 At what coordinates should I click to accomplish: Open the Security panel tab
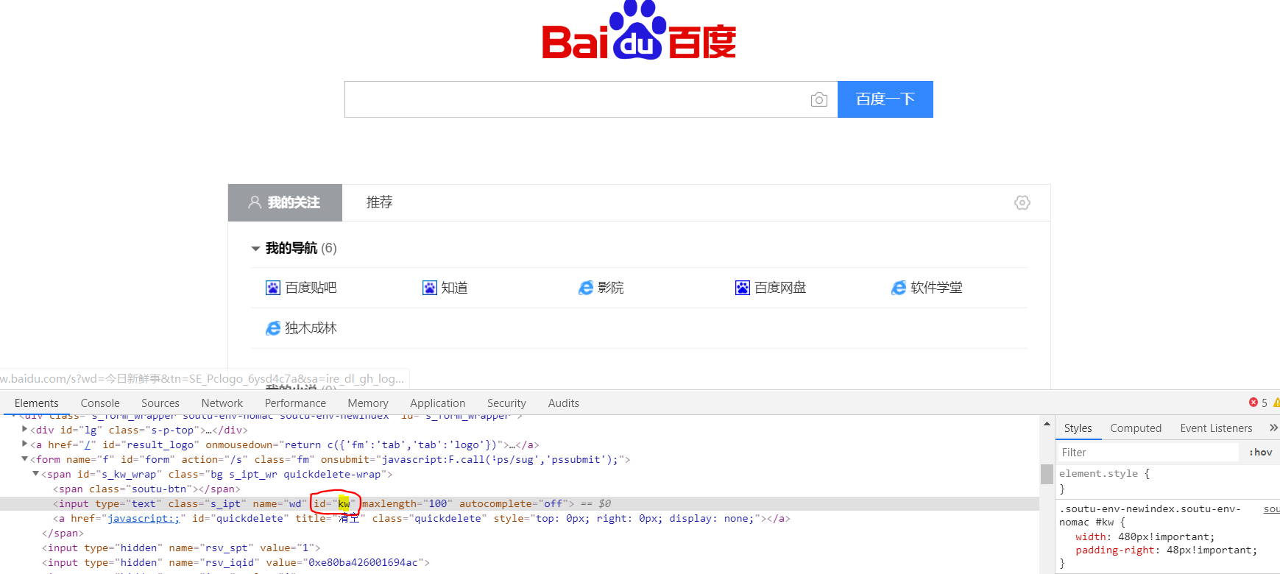click(506, 403)
